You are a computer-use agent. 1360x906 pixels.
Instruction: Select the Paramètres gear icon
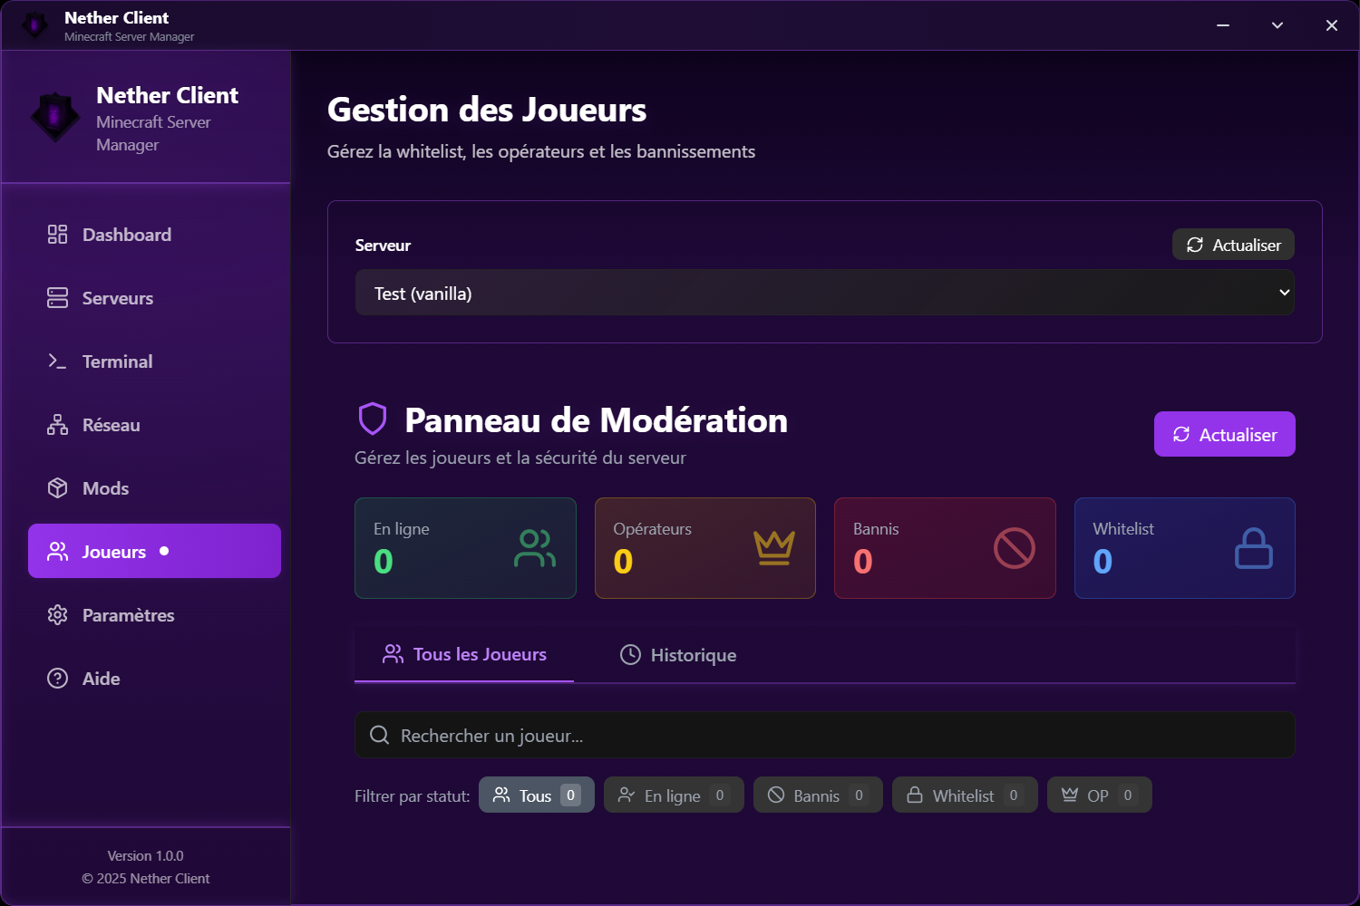click(x=58, y=614)
